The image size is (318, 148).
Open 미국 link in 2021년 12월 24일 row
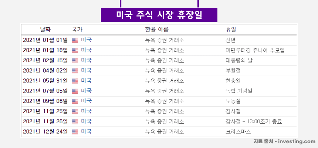[x=87, y=132]
